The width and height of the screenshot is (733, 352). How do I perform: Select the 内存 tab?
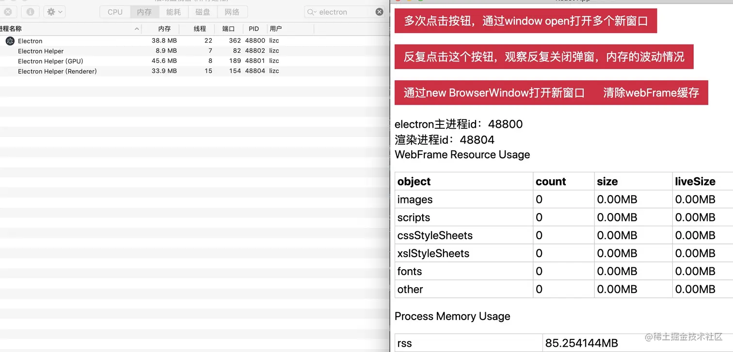click(144, 12)
